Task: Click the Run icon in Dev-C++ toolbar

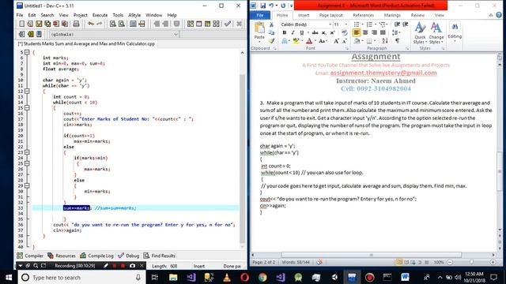Action: click(x=198, y=24)
